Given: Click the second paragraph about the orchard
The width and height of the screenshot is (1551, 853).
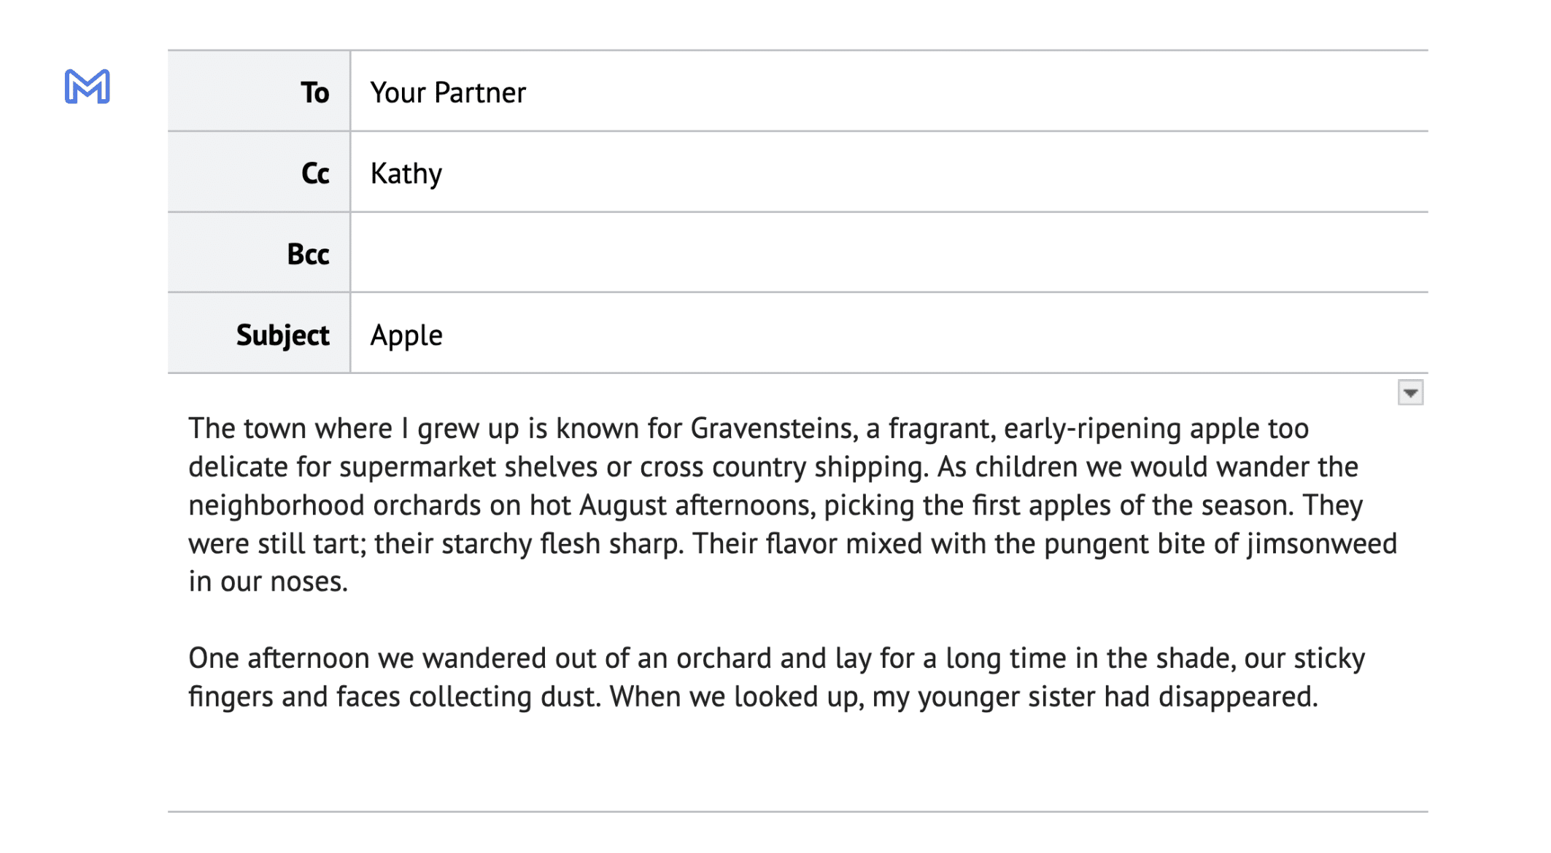Looking at the screenshot, I should click(x=730, y=677).
